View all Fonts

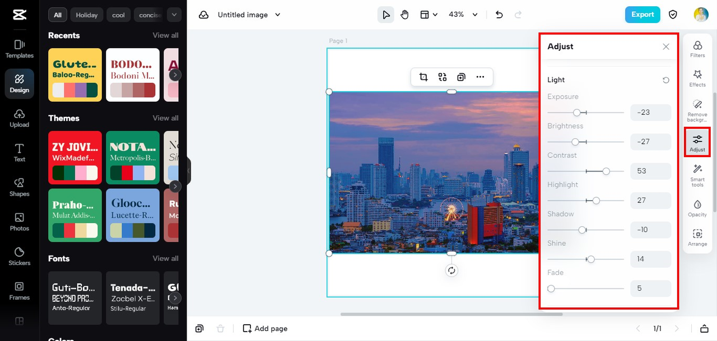(166, 258)
